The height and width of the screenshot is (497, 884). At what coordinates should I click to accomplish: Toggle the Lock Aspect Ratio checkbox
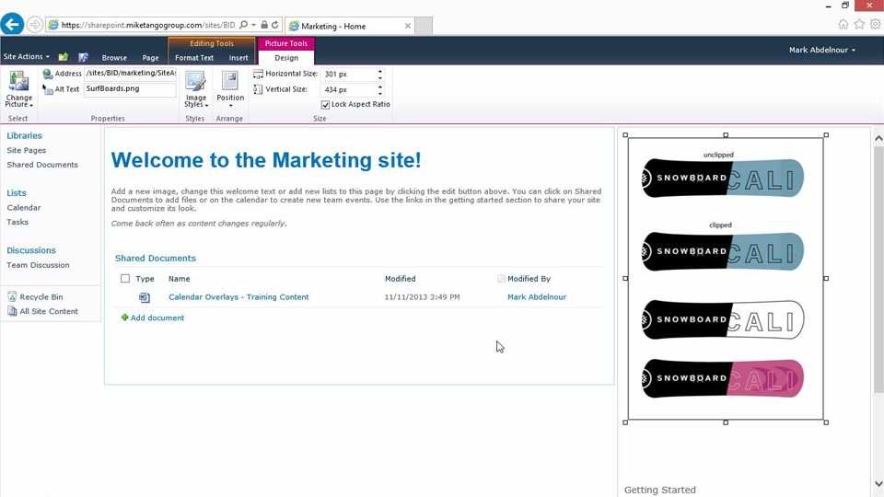coord(325,105)
